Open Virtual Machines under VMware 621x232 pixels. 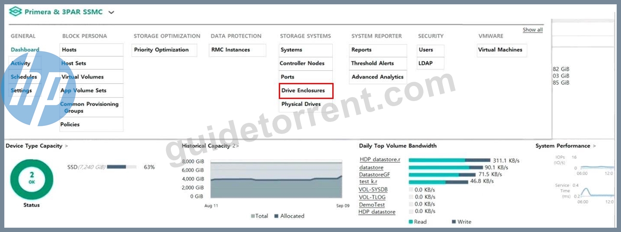pyautogui.click(x=502, y=50)
